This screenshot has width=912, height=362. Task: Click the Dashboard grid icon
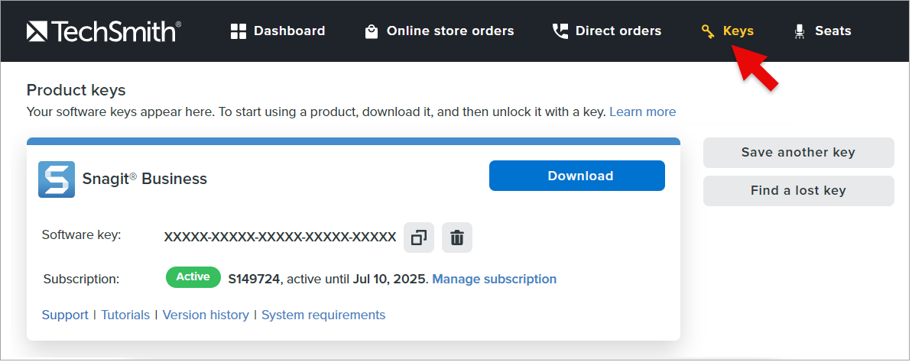[x=239, y=31]
